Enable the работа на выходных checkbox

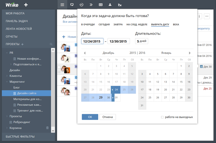[162, 117]
